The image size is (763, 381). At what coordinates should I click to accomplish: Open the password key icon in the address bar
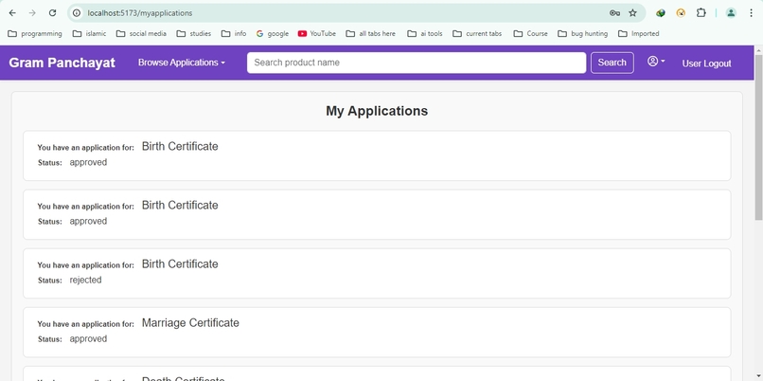tap(614, 13)
